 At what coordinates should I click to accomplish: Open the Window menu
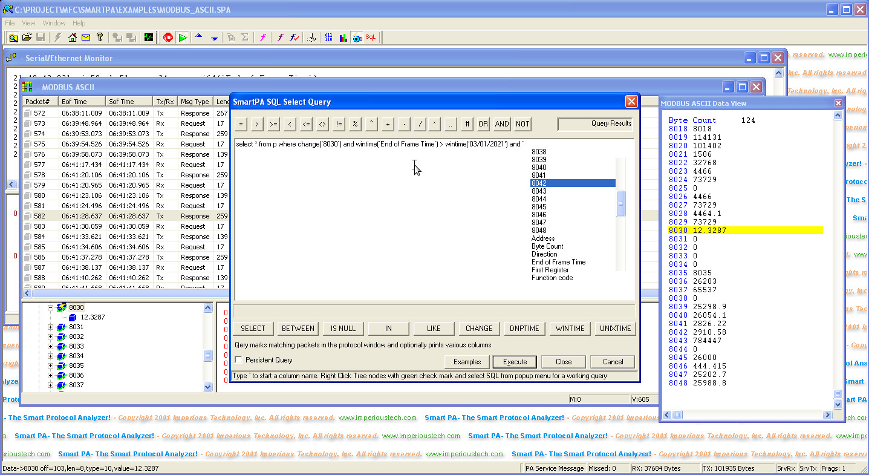coord(54,23)
